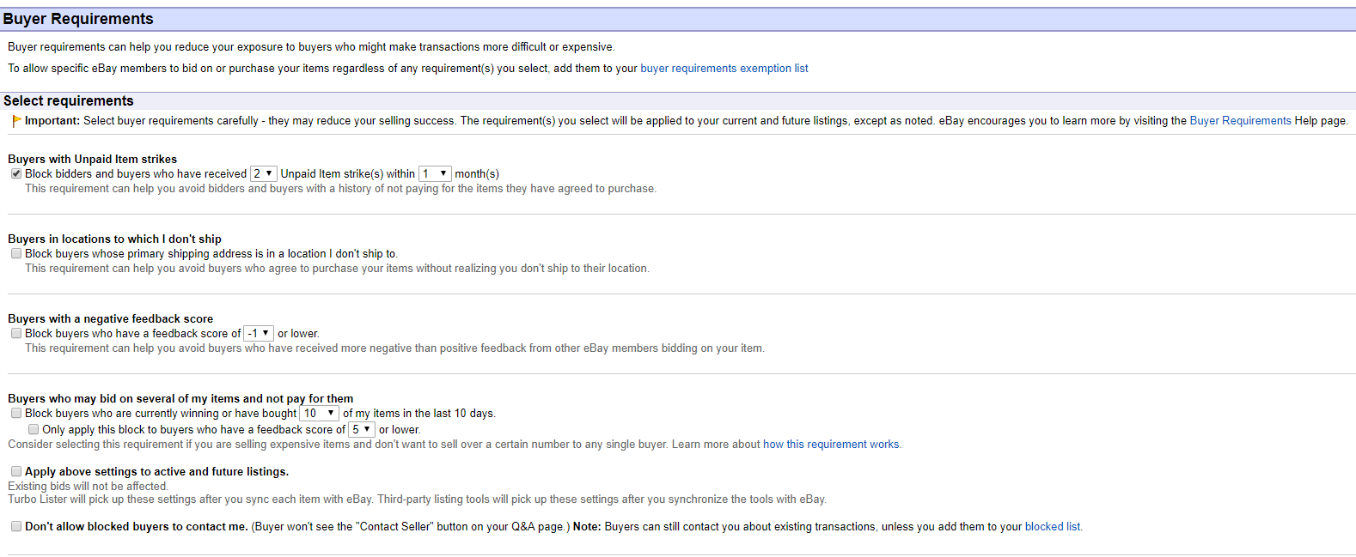This screenshot has width=1356, height=557.
Task: Open the negative feedback score -1 dropdown
Action: (x=259, y=333)
